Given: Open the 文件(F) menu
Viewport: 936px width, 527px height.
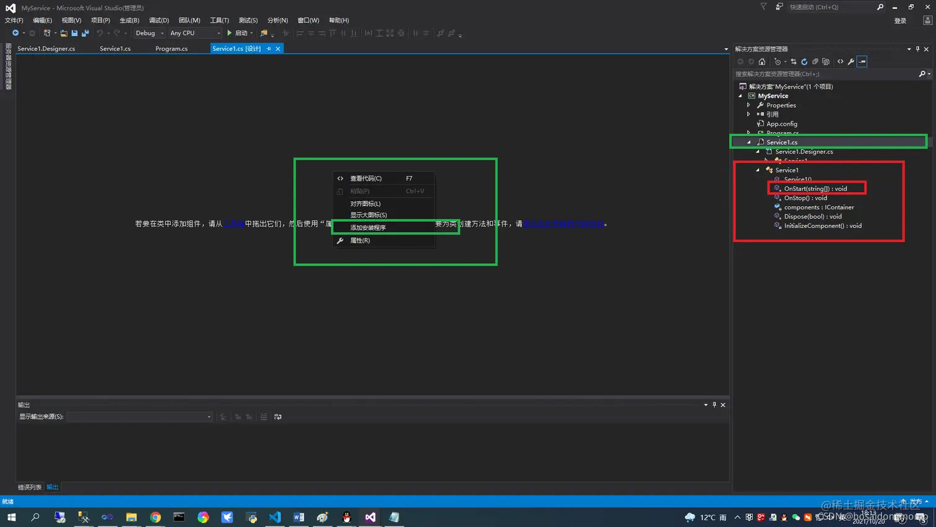Looking at the screenshot, I should (14, 20).
